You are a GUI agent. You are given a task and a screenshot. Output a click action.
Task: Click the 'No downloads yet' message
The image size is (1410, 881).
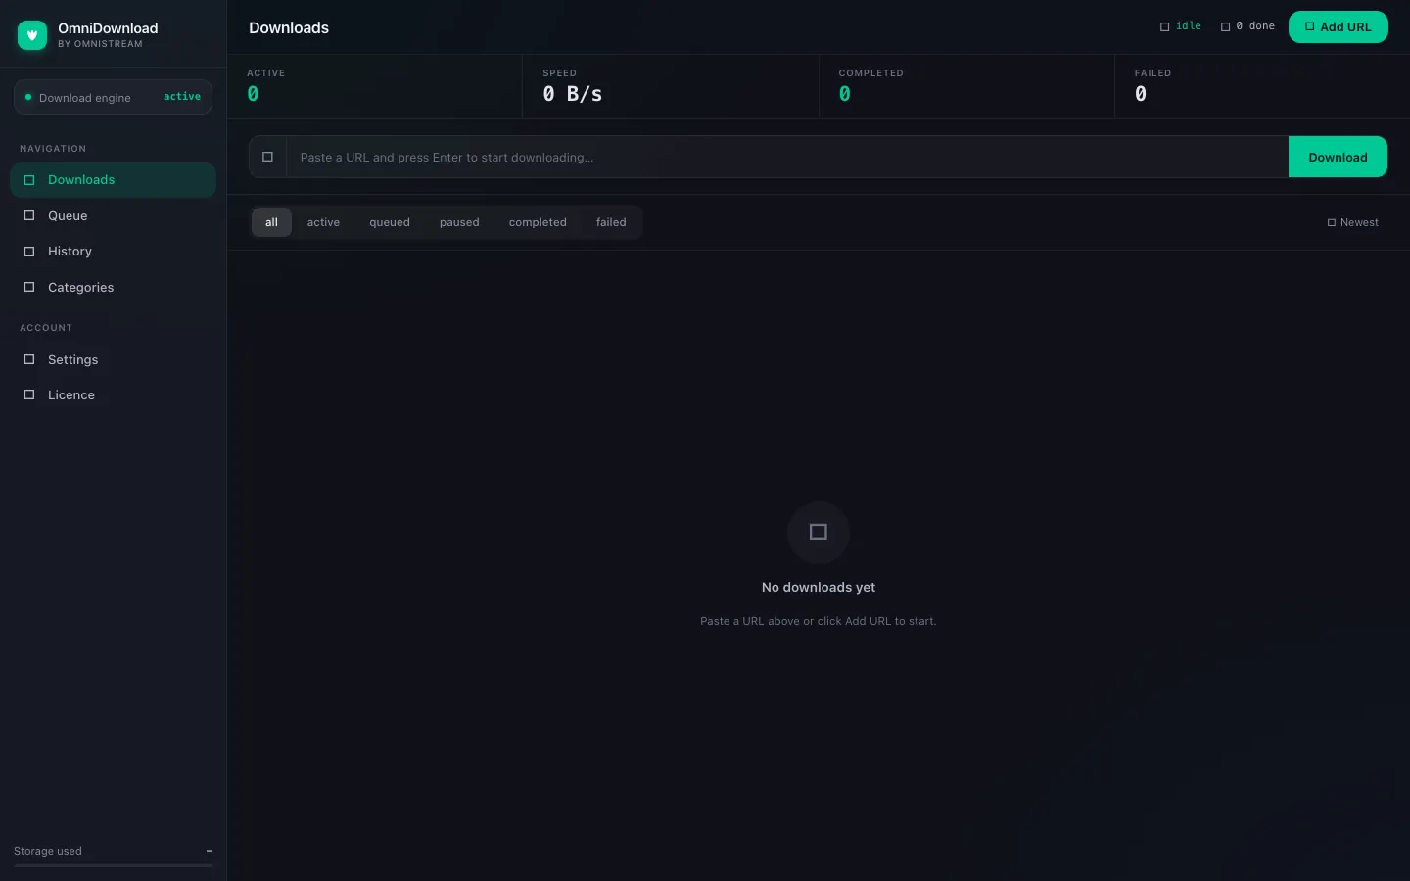pyautogui.click(x=819, y=587)
